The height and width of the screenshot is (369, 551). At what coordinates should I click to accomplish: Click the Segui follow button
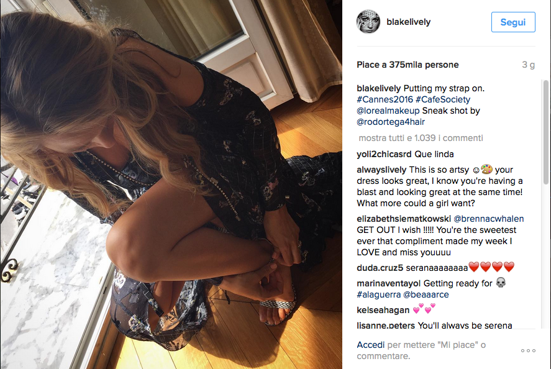[513, 22]
